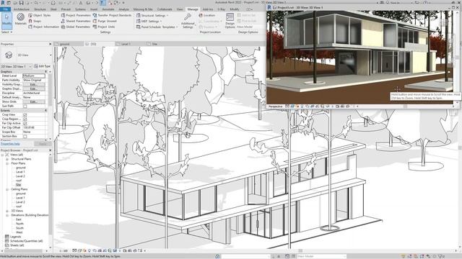Collapse Floor Plans tree node
462x259 pixels.
coord(7,163)
